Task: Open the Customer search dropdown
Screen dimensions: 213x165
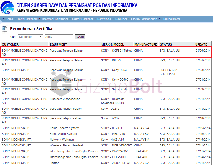Action: (30, 37)
